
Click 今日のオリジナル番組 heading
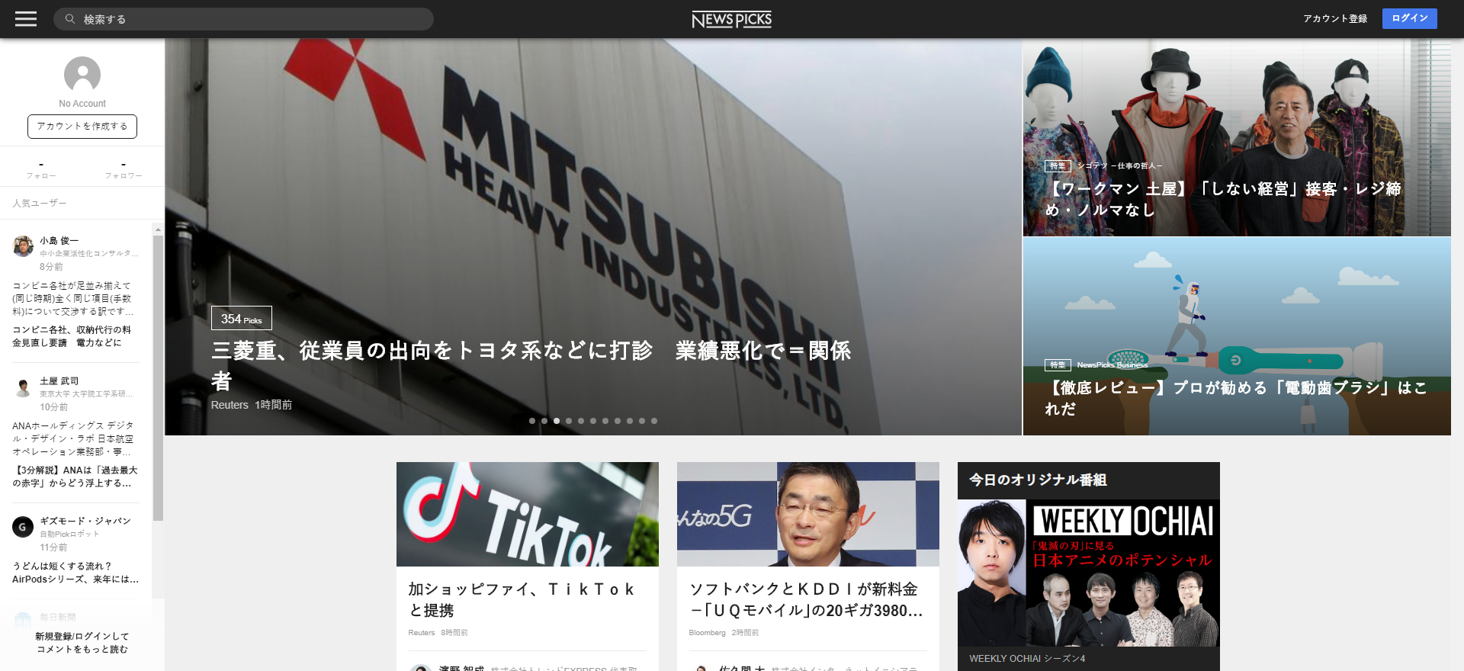1038,480
